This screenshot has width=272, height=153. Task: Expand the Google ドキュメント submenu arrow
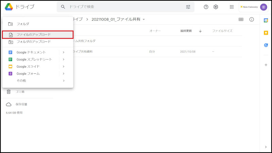63,52
